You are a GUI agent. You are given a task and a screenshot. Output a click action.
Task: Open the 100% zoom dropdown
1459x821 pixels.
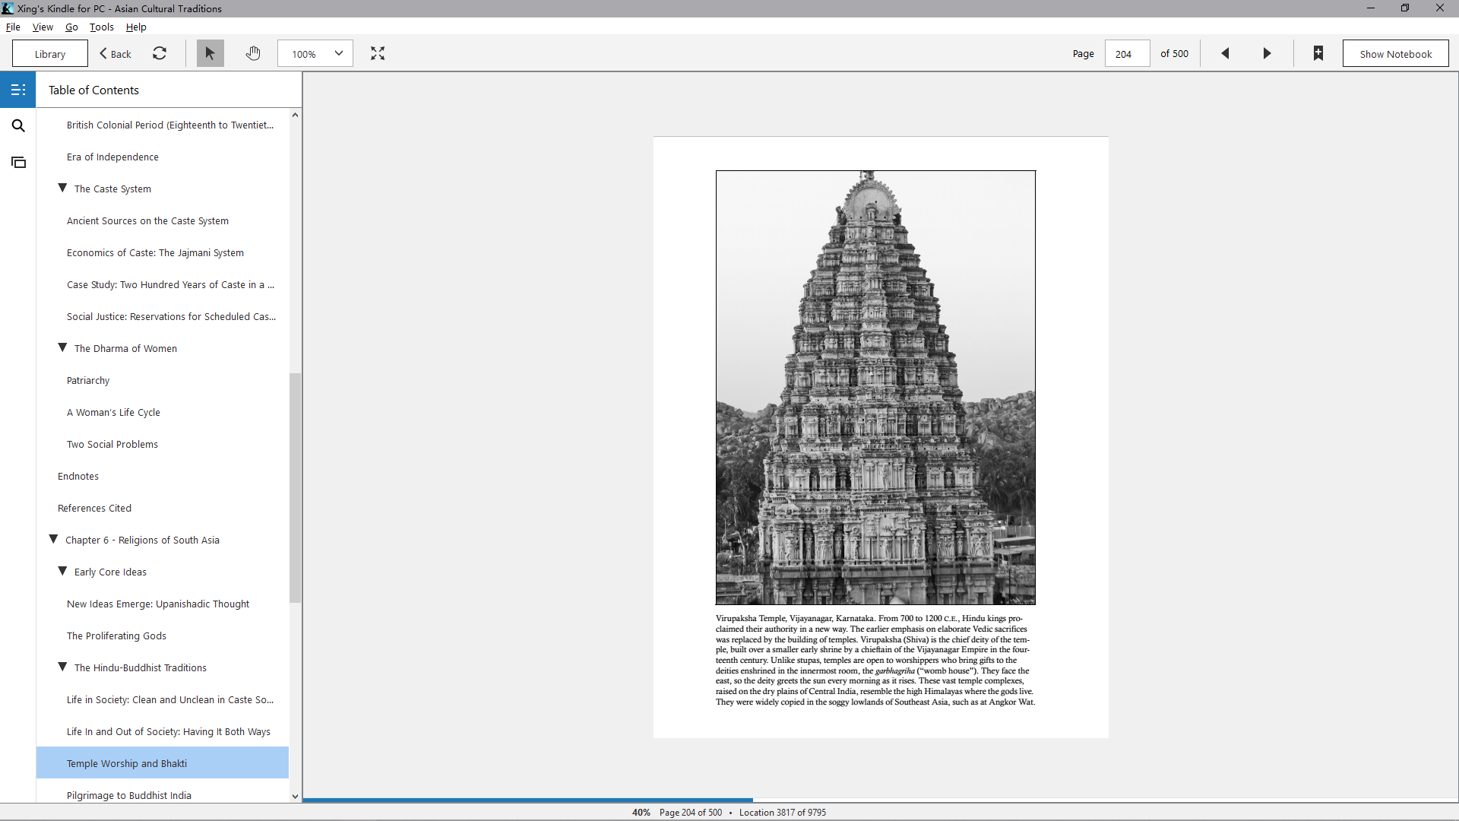pos(315,53)
